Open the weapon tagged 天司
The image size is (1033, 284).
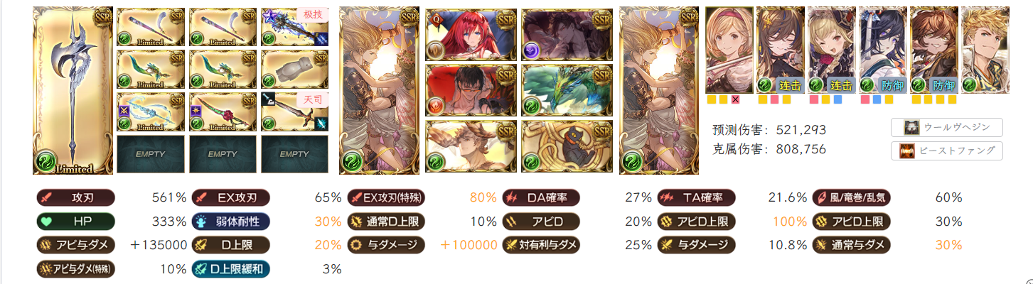294,112
